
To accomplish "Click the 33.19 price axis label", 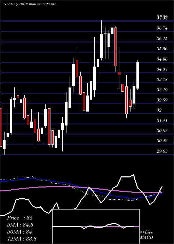I will [x=162, y=90].
